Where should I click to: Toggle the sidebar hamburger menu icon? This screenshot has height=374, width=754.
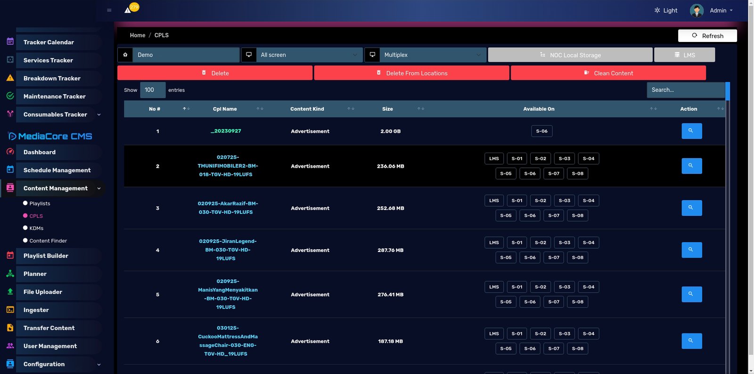pos(109,10)
